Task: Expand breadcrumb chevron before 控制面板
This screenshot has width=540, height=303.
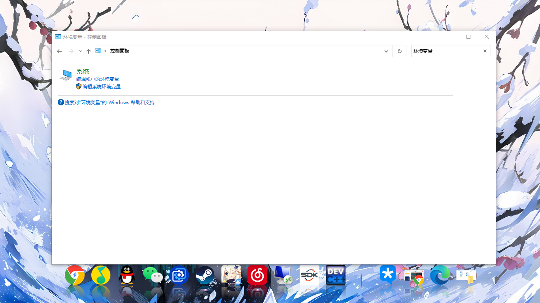Action: pyautogui.click(x=105, y=51)
